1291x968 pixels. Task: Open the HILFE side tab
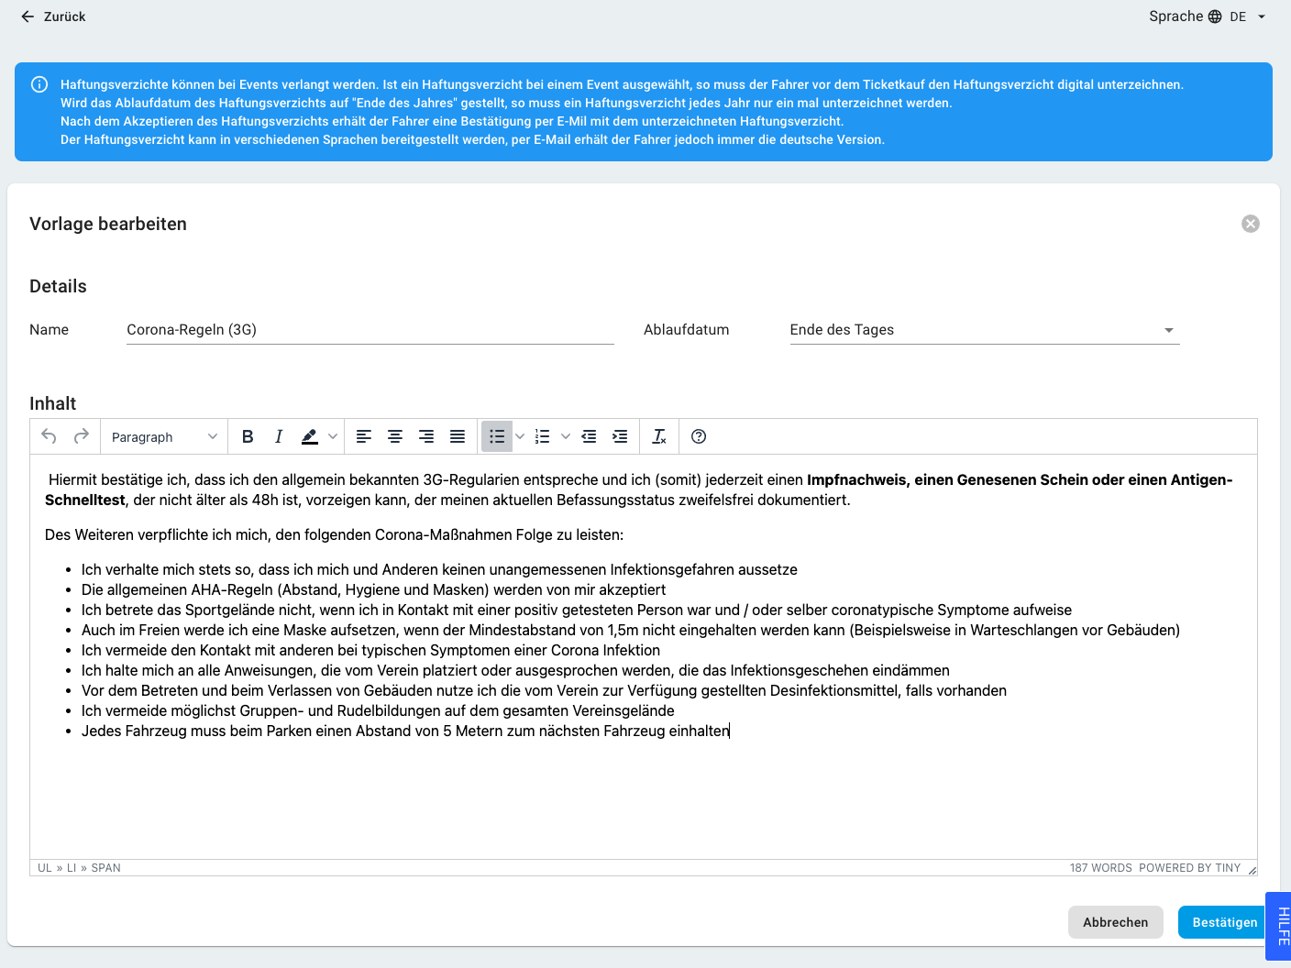[1281, 925]
